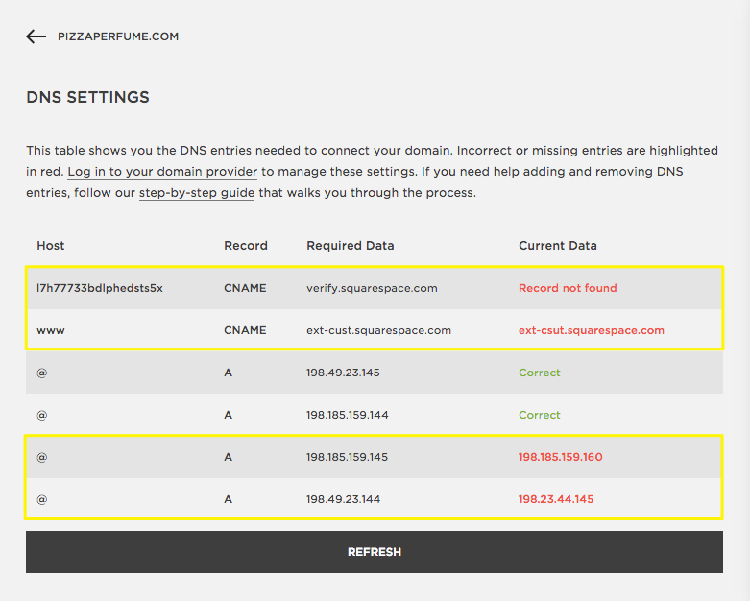
Task: Click the back arrow icon
Action: tap(36, 36)
